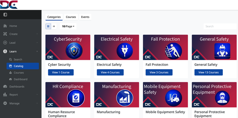This screenshot has width=238, height=118.
Task: Switch to grid view layout
Action: tap(48, 26)
